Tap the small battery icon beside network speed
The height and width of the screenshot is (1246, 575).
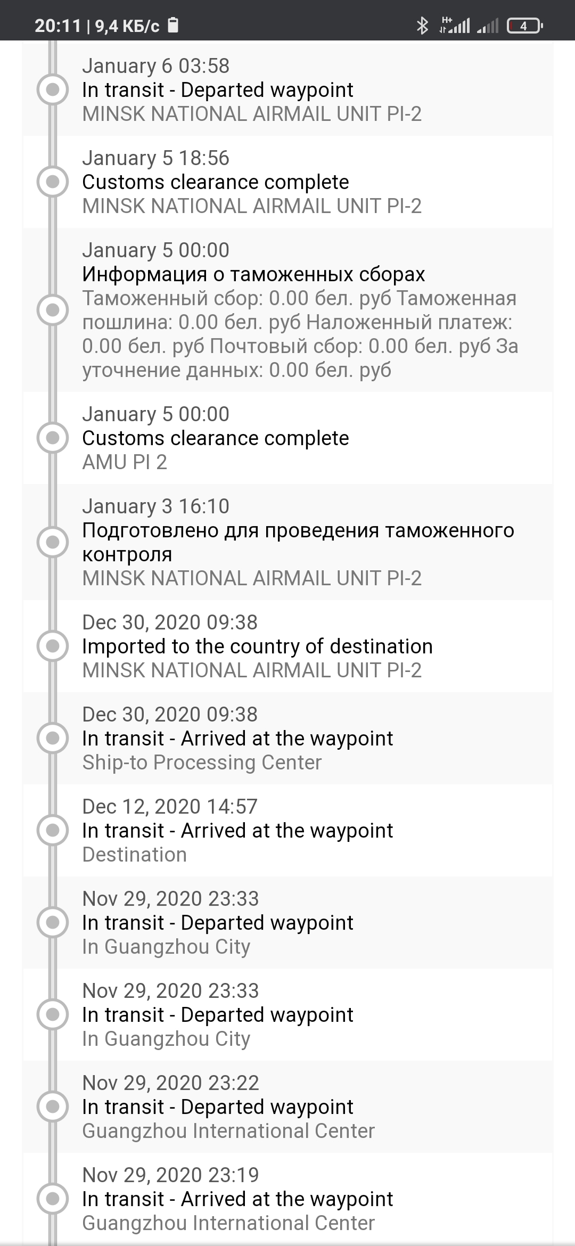tap(173, 25)
